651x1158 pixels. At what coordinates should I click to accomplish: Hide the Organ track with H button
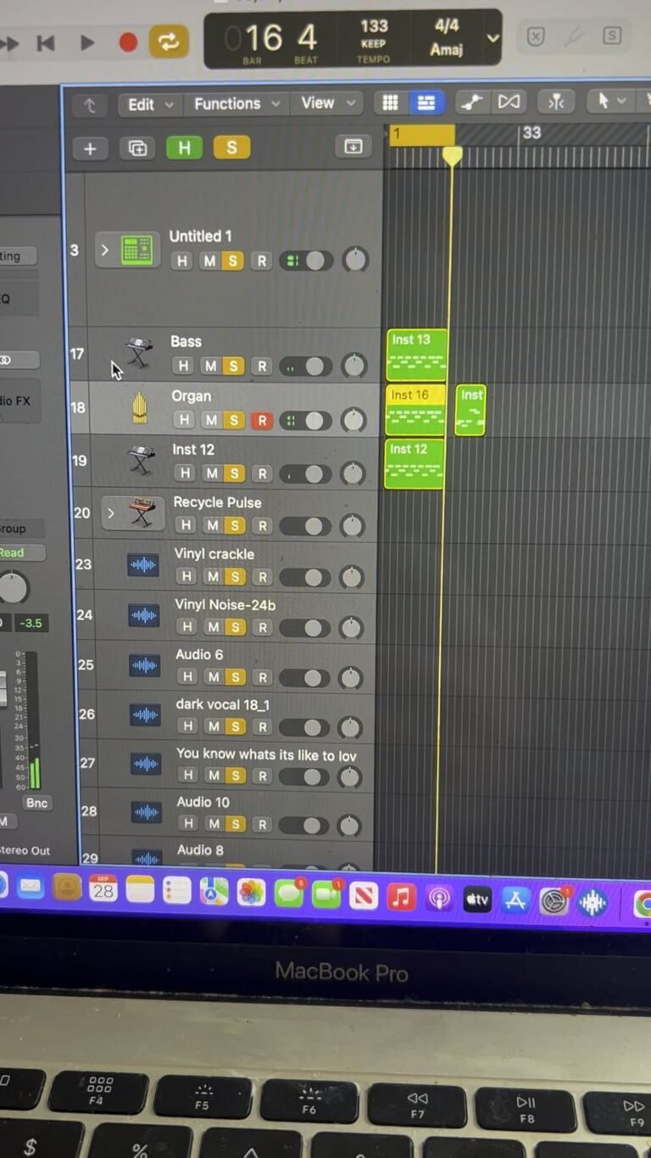(x=183, y=421)
